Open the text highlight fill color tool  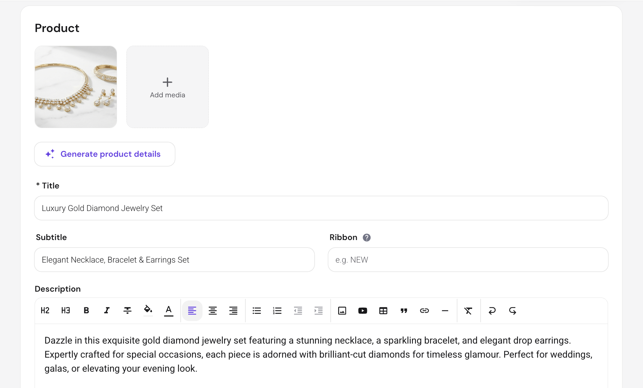click(x=148, y=311)
